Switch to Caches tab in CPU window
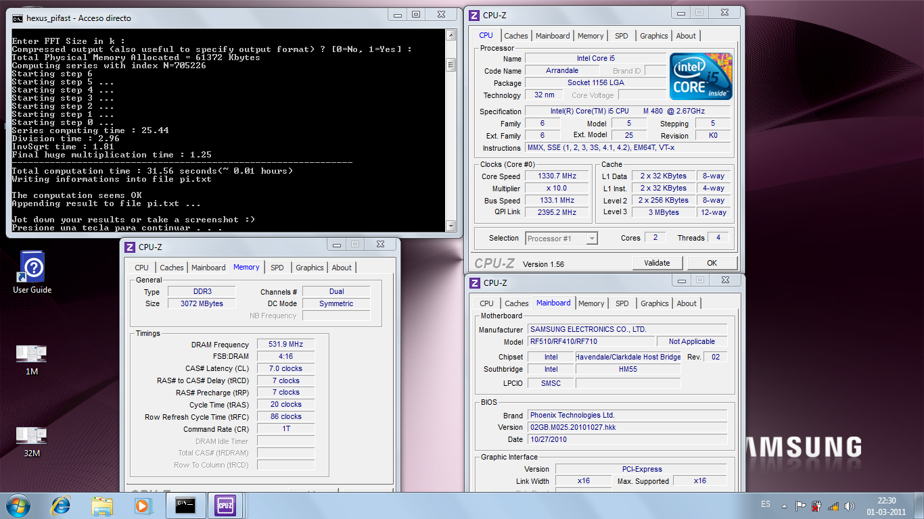The height and width of the screenshot is (519, 924). [516, 36]
